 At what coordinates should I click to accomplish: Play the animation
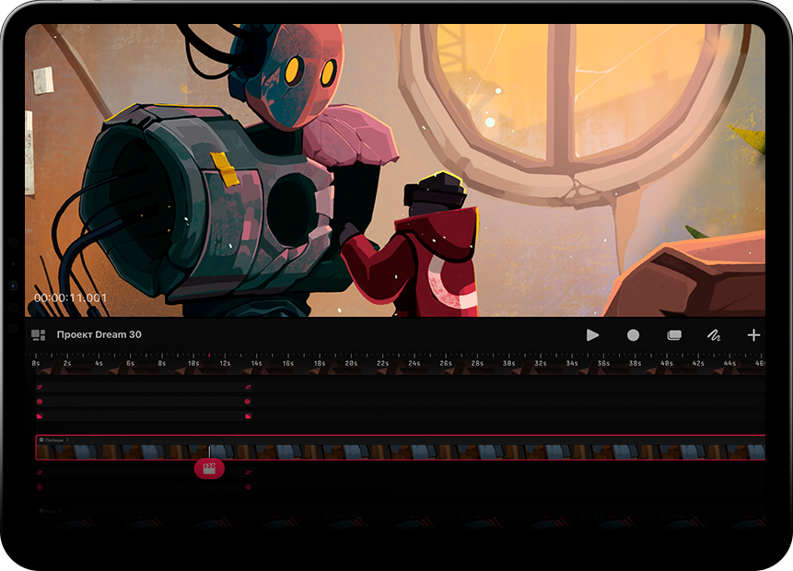pyautogui.click(x=592, y=335)
